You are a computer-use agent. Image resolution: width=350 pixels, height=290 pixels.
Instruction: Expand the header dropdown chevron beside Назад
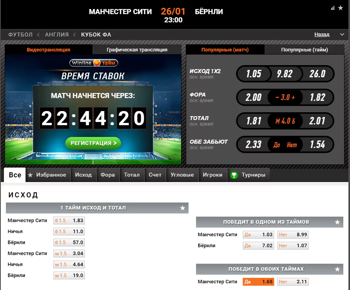coord(342,35)
